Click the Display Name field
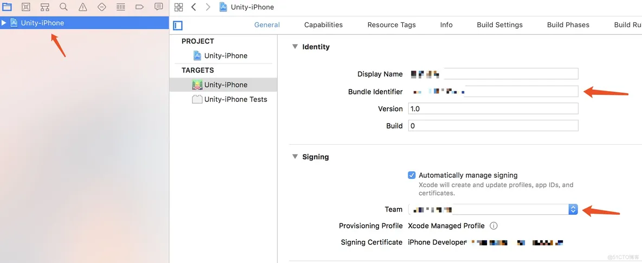This screenshot has width=642, height=263. point(493,74)
